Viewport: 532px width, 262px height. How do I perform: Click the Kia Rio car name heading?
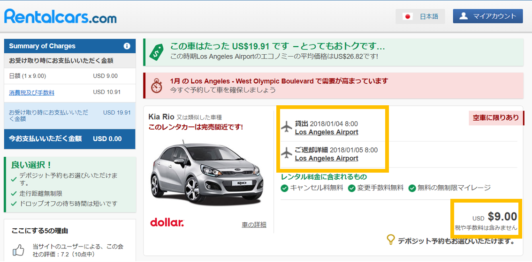click(161, 117)
